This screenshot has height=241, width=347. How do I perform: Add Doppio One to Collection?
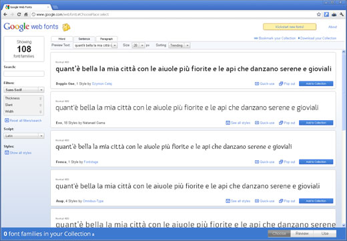pyautogui.click(x=316, y=83)
